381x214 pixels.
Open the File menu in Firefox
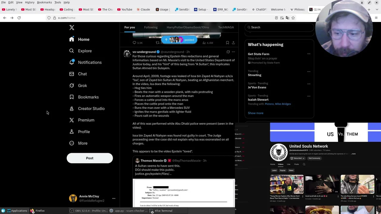(4, 2)
